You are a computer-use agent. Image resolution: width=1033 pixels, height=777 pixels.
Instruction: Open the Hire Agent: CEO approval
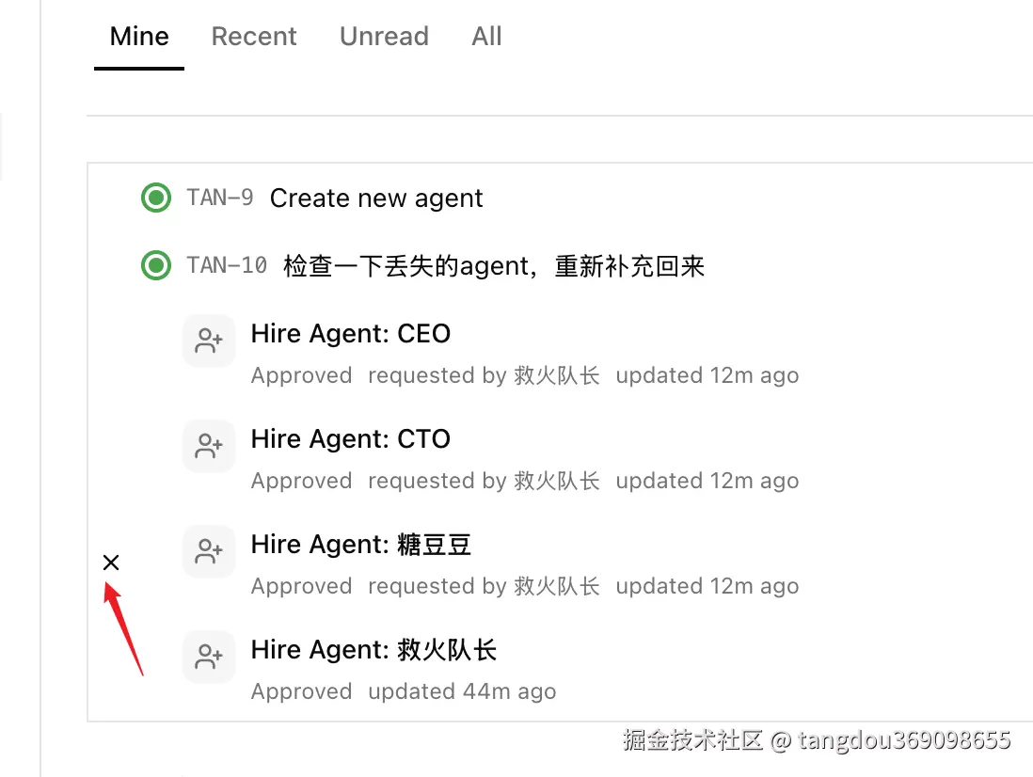(x=351, y=334)
